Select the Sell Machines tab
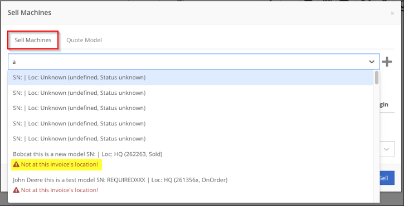Viewport: 404px width, 206px height. (x=33, y=41)
